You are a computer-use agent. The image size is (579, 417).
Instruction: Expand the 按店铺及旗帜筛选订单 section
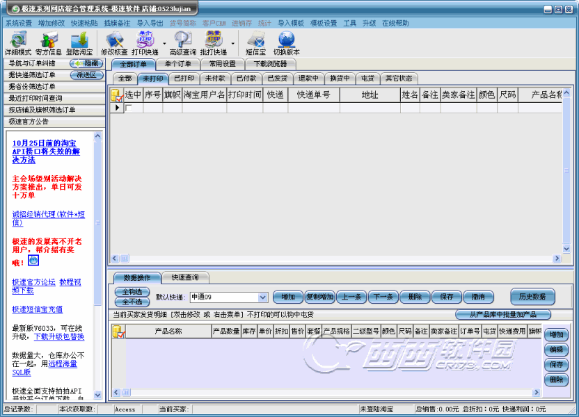point(54,110)
